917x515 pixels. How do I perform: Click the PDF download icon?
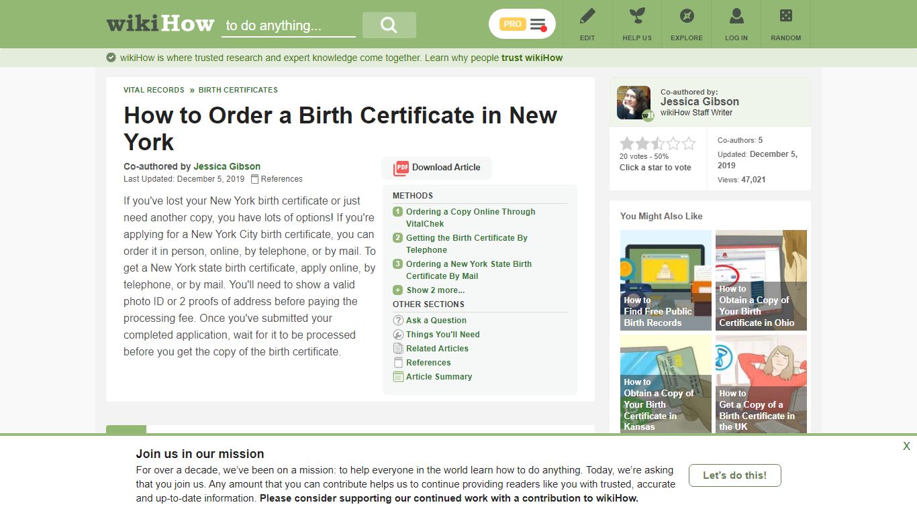tap(401, 168)
